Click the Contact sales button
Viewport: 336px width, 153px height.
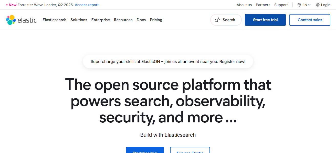click(x=310, y=20)
